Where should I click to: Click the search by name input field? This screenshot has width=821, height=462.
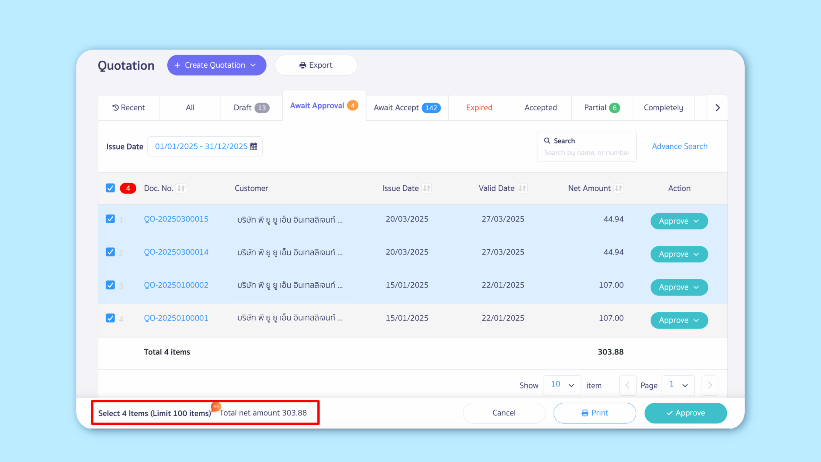587,153
